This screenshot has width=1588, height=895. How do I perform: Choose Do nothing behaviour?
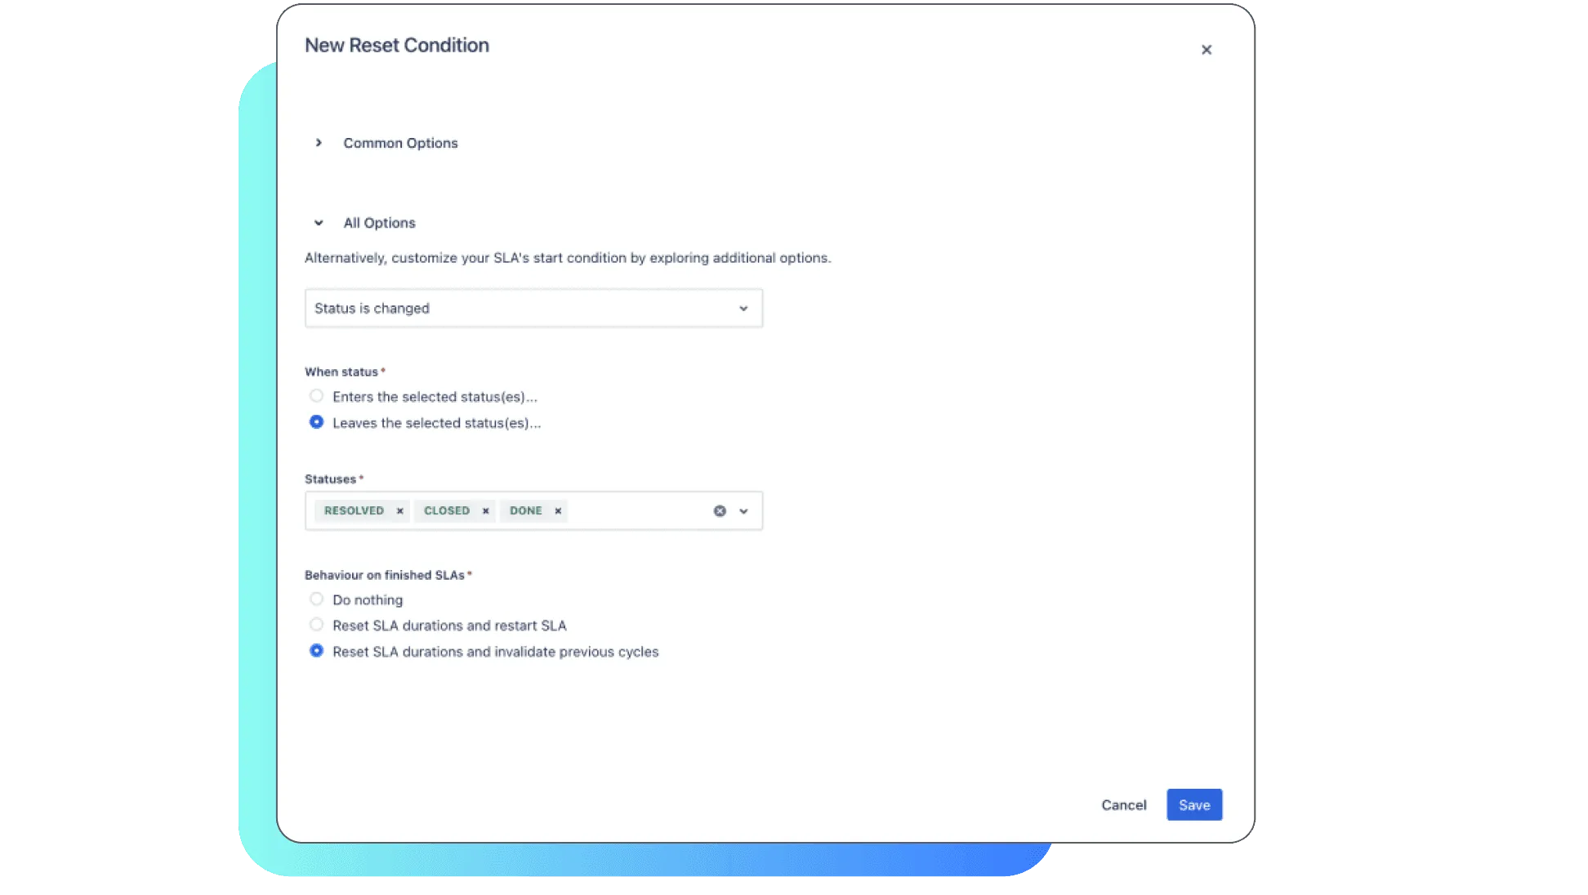coord(316,599)
